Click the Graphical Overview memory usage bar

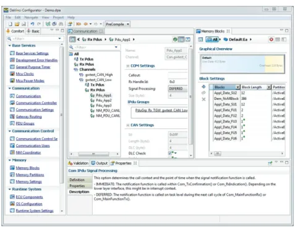242,64
